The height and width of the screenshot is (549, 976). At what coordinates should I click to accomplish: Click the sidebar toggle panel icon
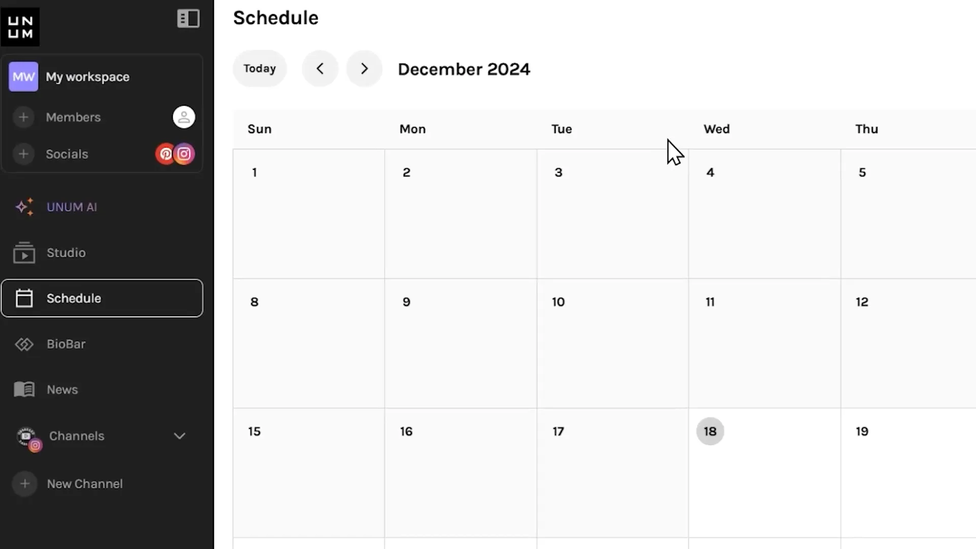pyautogui.click(x=189, y=18)
